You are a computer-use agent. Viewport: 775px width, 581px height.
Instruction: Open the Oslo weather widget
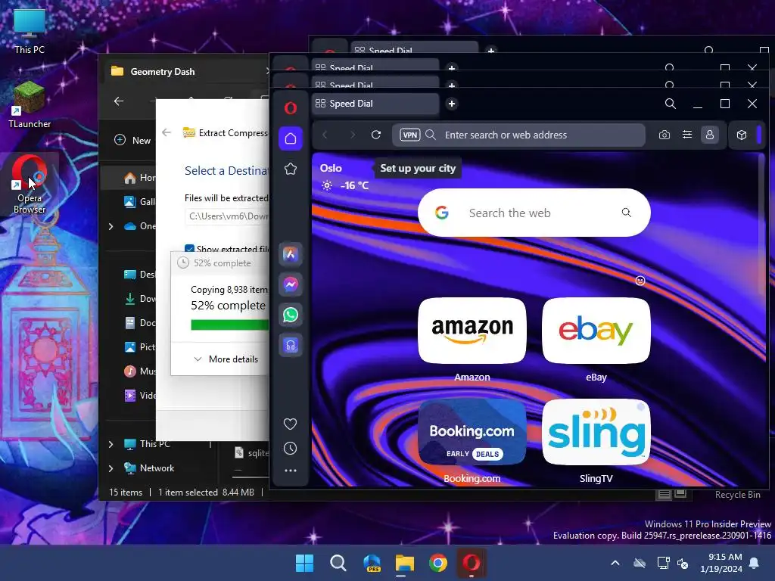point(344,177)
